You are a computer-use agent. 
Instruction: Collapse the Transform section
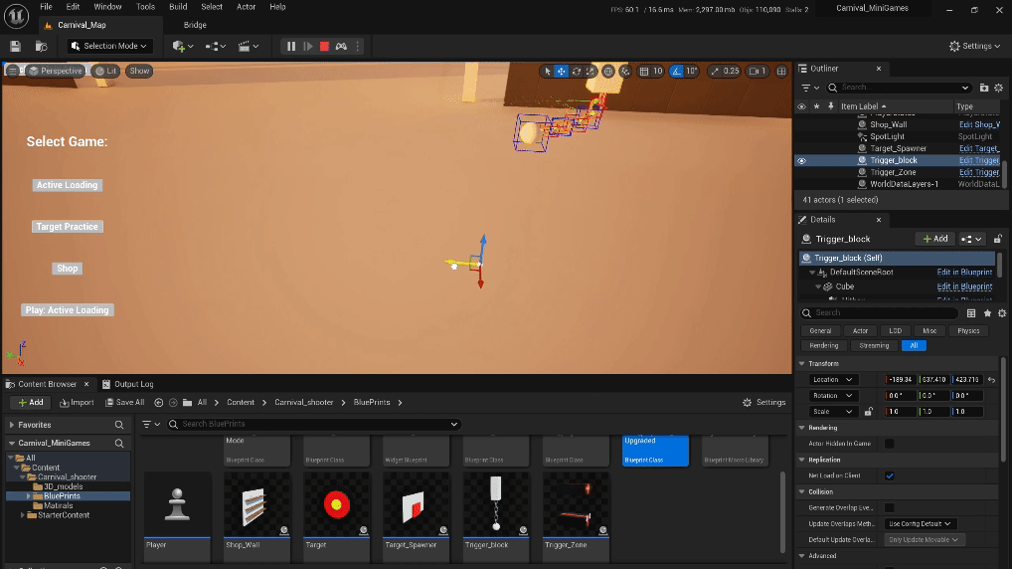pos(803,363)
